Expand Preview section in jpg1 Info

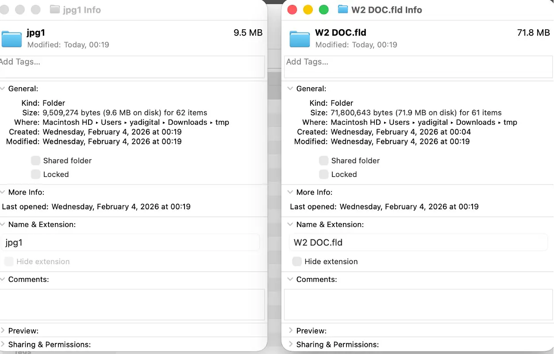pos(3,331)
